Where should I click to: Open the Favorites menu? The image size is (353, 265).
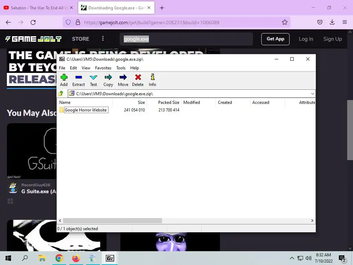103,68
